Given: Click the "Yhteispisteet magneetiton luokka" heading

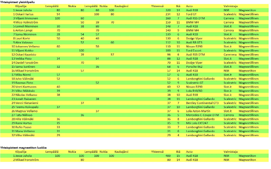Looking at the screenshot, I should 23,148.
